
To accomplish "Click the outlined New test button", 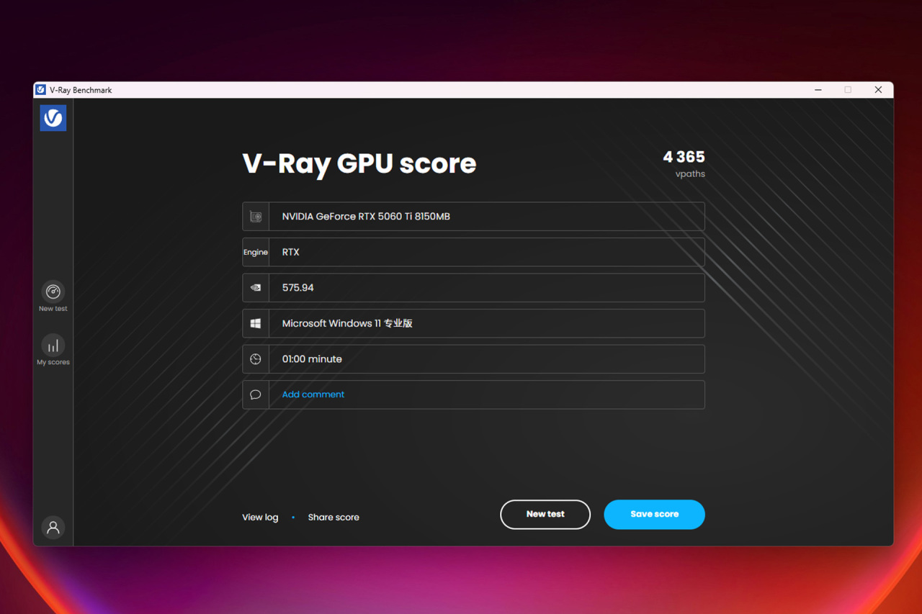I will click(x=545, y=515).
